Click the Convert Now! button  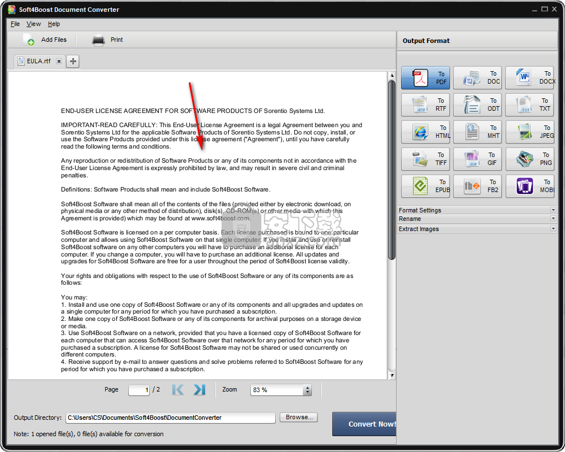point(364,424)
